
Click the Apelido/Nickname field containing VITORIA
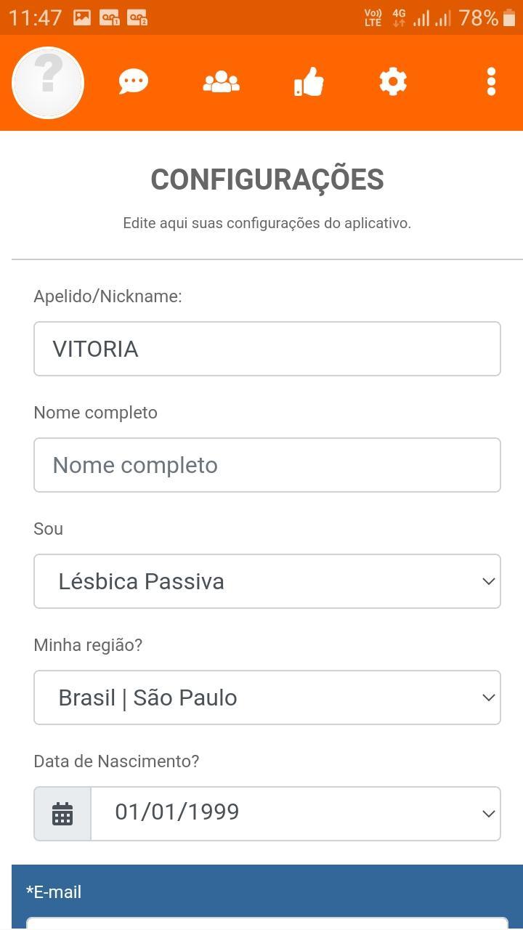[x=267, y=349]
